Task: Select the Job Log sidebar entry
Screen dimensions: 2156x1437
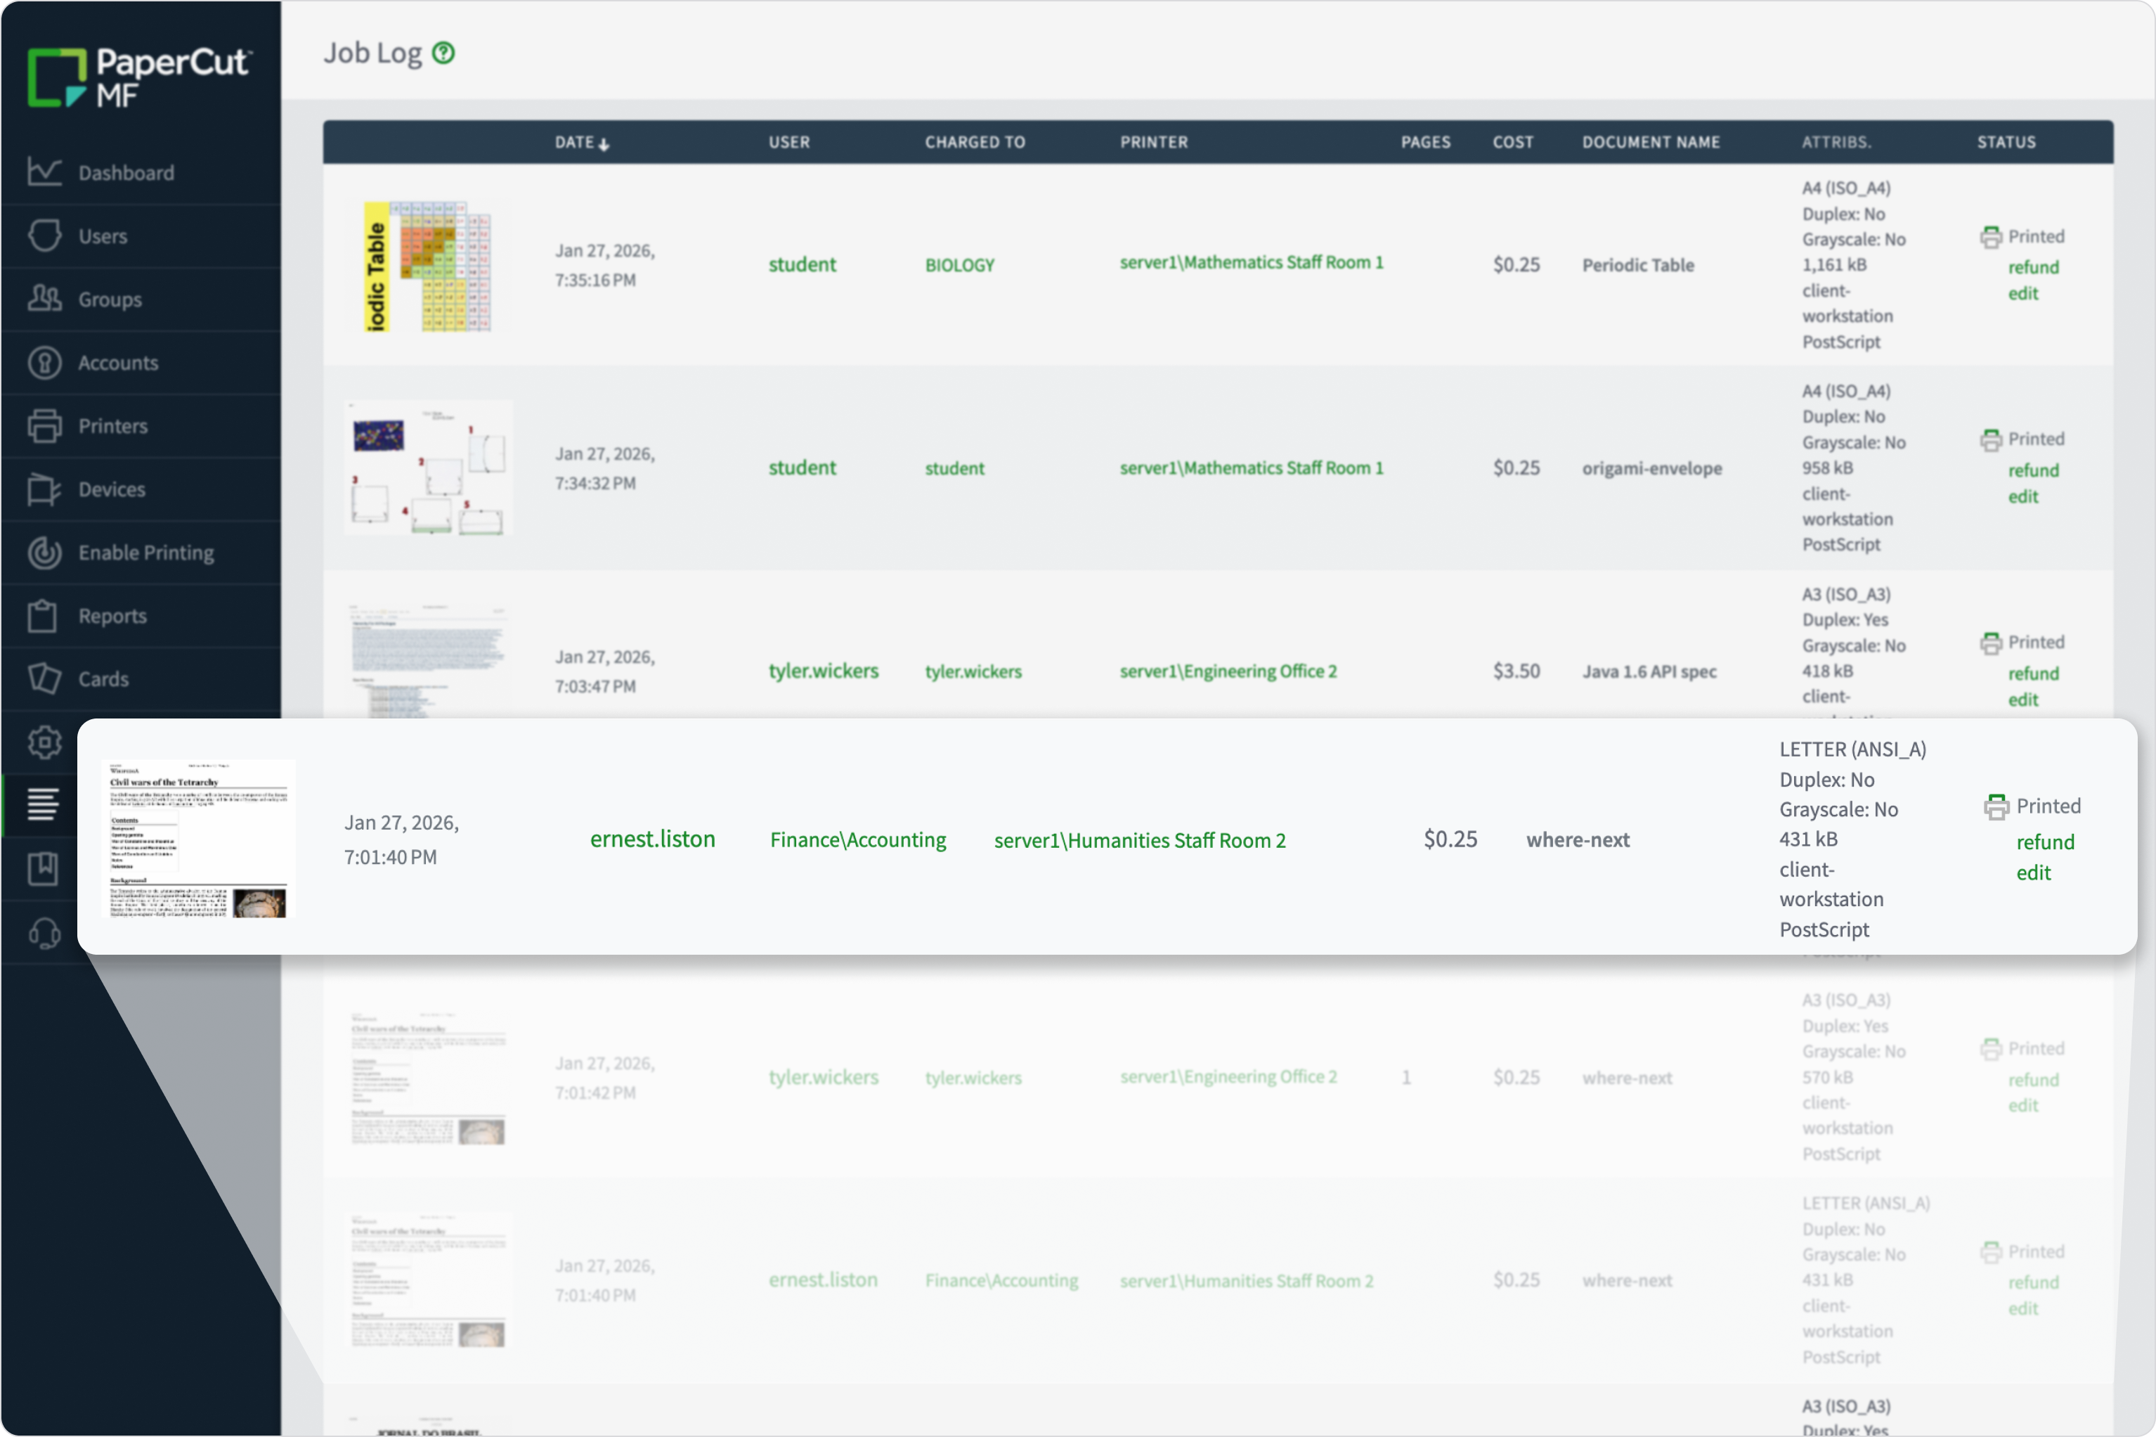Action: click(43, 804)
